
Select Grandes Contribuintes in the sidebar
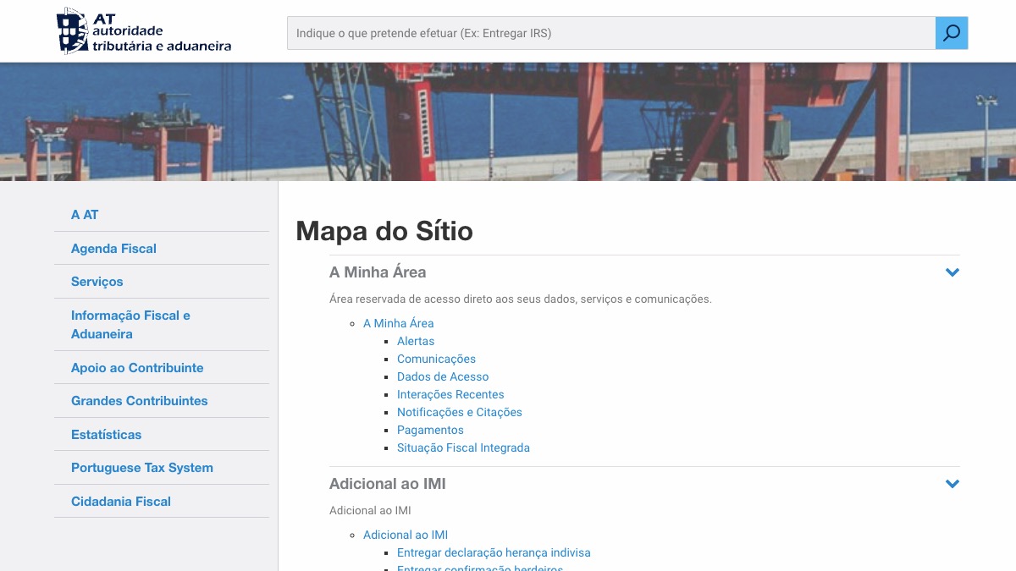tap(139, 401)
